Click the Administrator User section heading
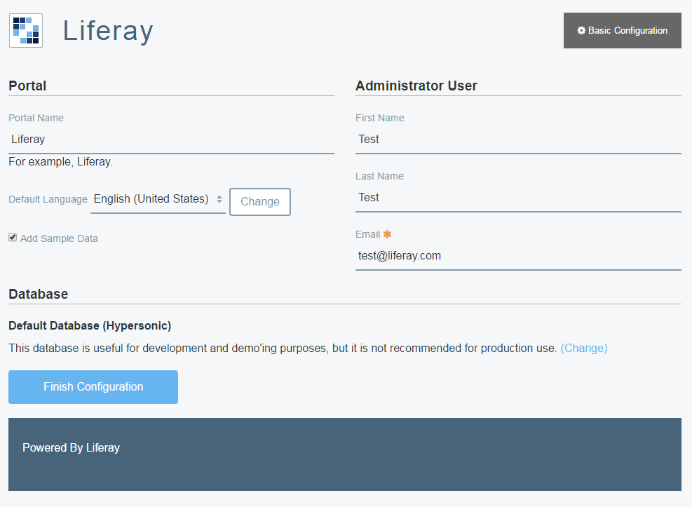Screen dimensions: 692x507 click(416, 86)
